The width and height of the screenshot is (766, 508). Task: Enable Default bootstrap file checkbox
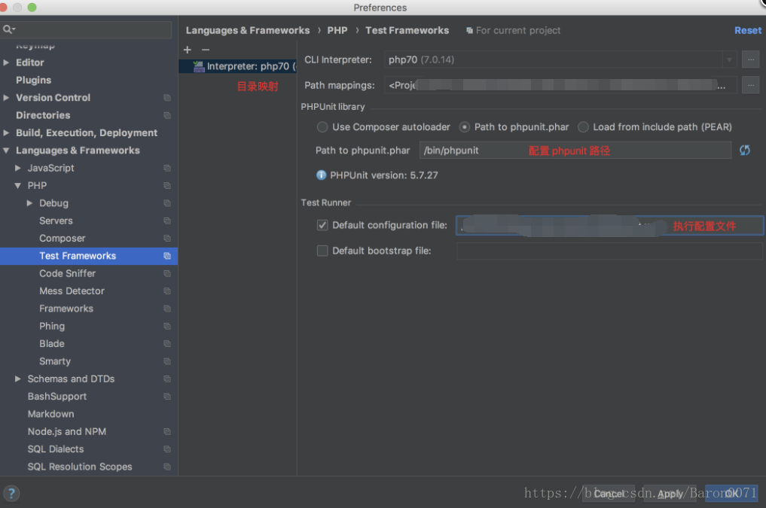click(x=322, y=251)
